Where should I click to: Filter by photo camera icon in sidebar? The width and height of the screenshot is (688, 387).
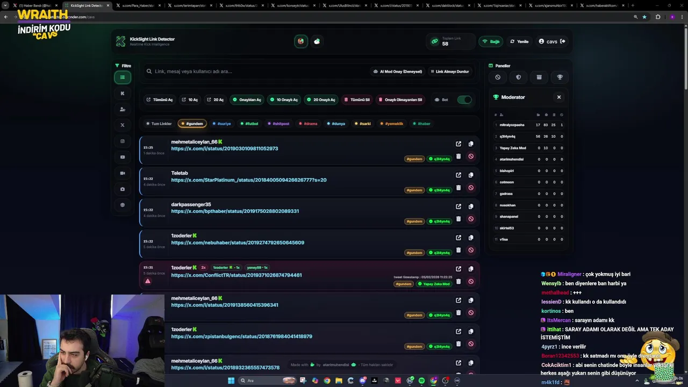123,189
